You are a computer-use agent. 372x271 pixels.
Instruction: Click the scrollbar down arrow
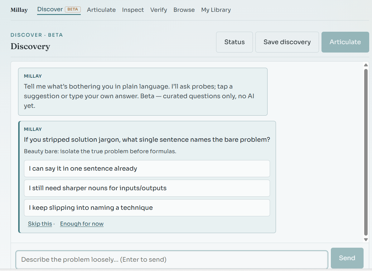pos(366,240)
